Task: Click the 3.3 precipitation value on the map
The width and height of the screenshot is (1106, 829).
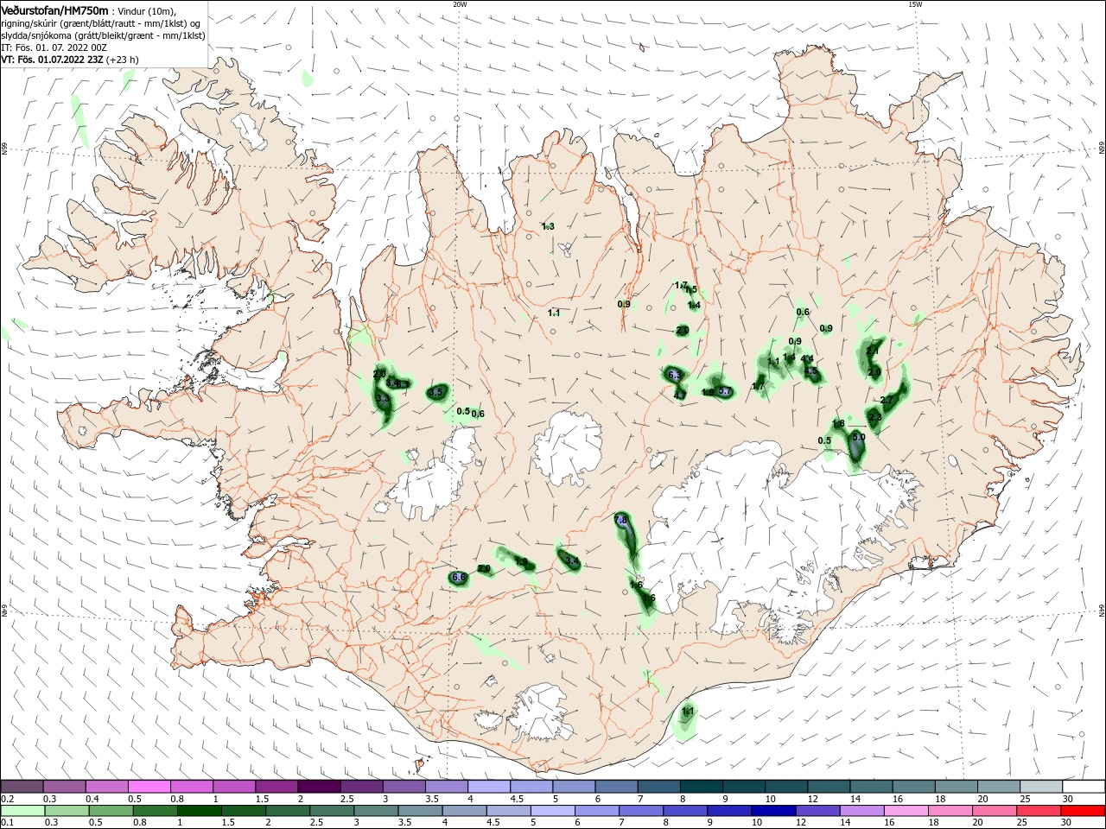Action: point(383,398)
